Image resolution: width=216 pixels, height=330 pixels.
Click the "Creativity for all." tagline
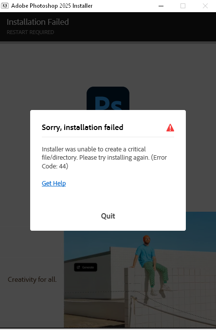32,280
